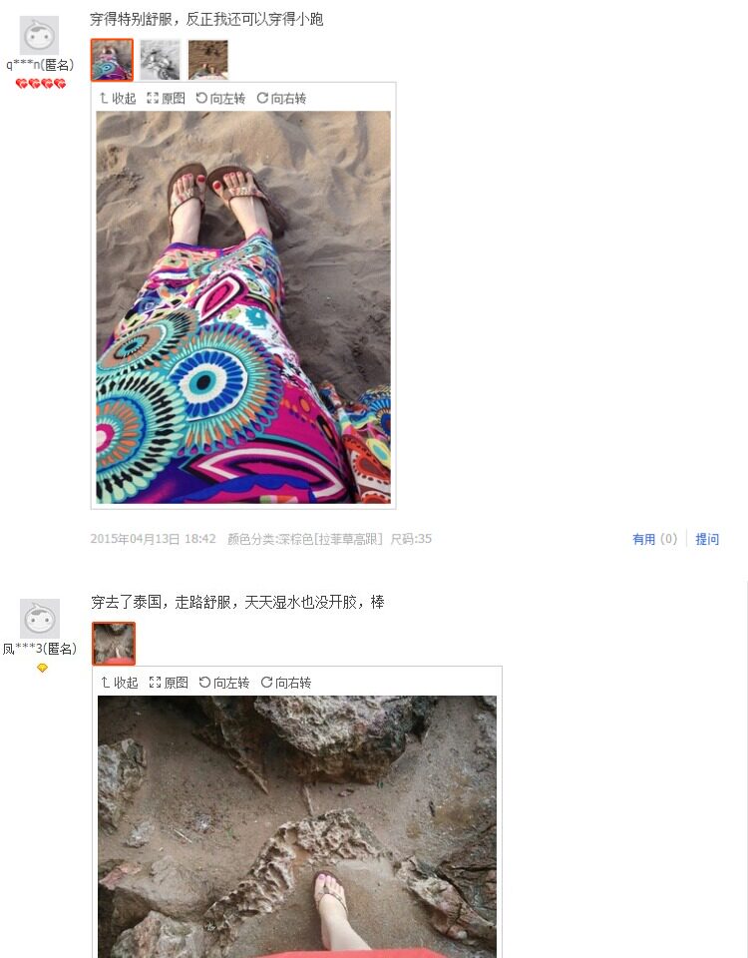Click avatar of reviewer q***n

pos(40,36)
